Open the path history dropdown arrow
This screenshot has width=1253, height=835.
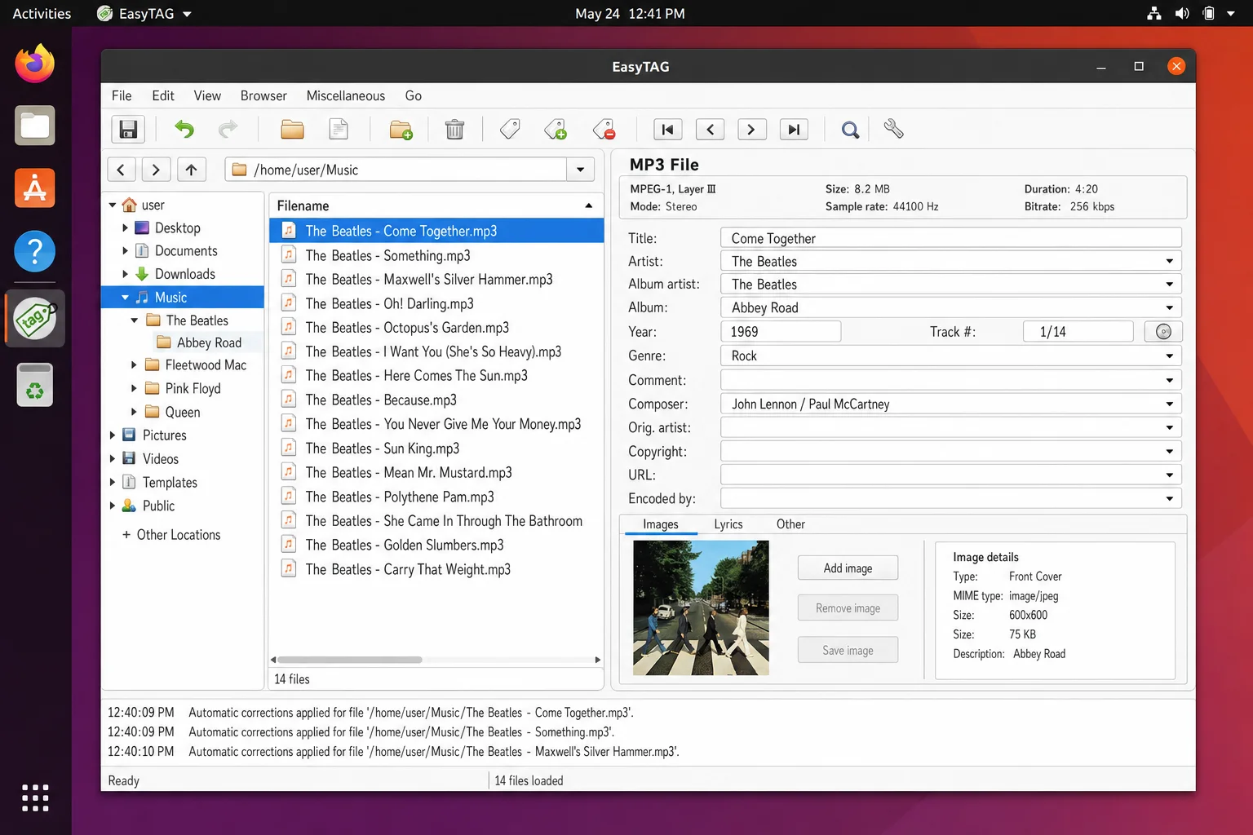tap(580, 170)
